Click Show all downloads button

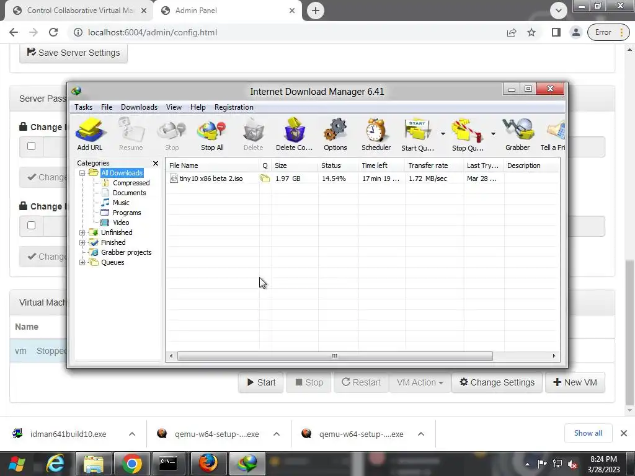pyautogui.click(x=588, y=433)
